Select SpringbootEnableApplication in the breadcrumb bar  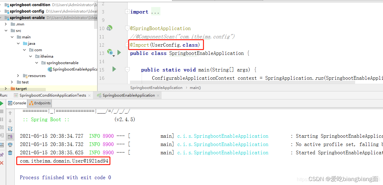[x=157, y=87]
